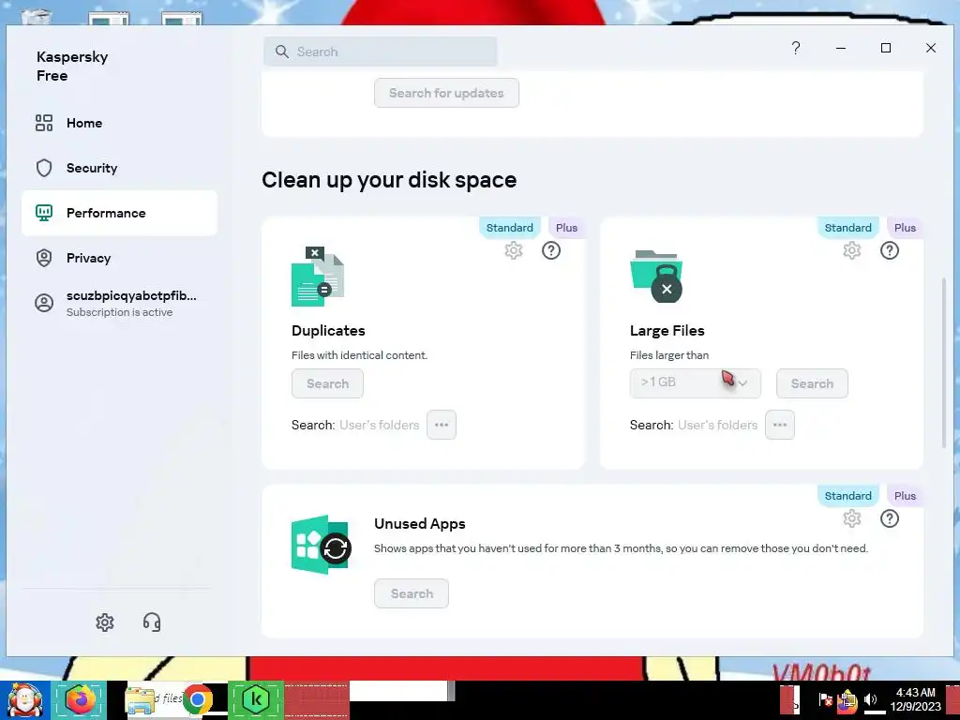Click the volume speaker tray icon
960x720 pixels.
[870, 699]
